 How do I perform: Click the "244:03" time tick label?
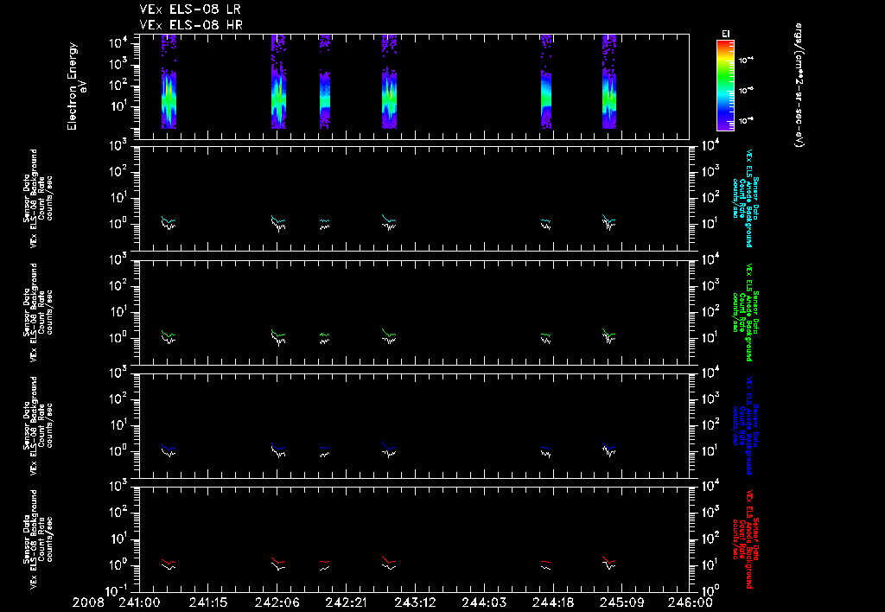point(484,603)
